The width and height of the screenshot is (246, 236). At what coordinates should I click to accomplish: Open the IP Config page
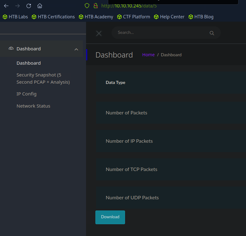[27, 94]
